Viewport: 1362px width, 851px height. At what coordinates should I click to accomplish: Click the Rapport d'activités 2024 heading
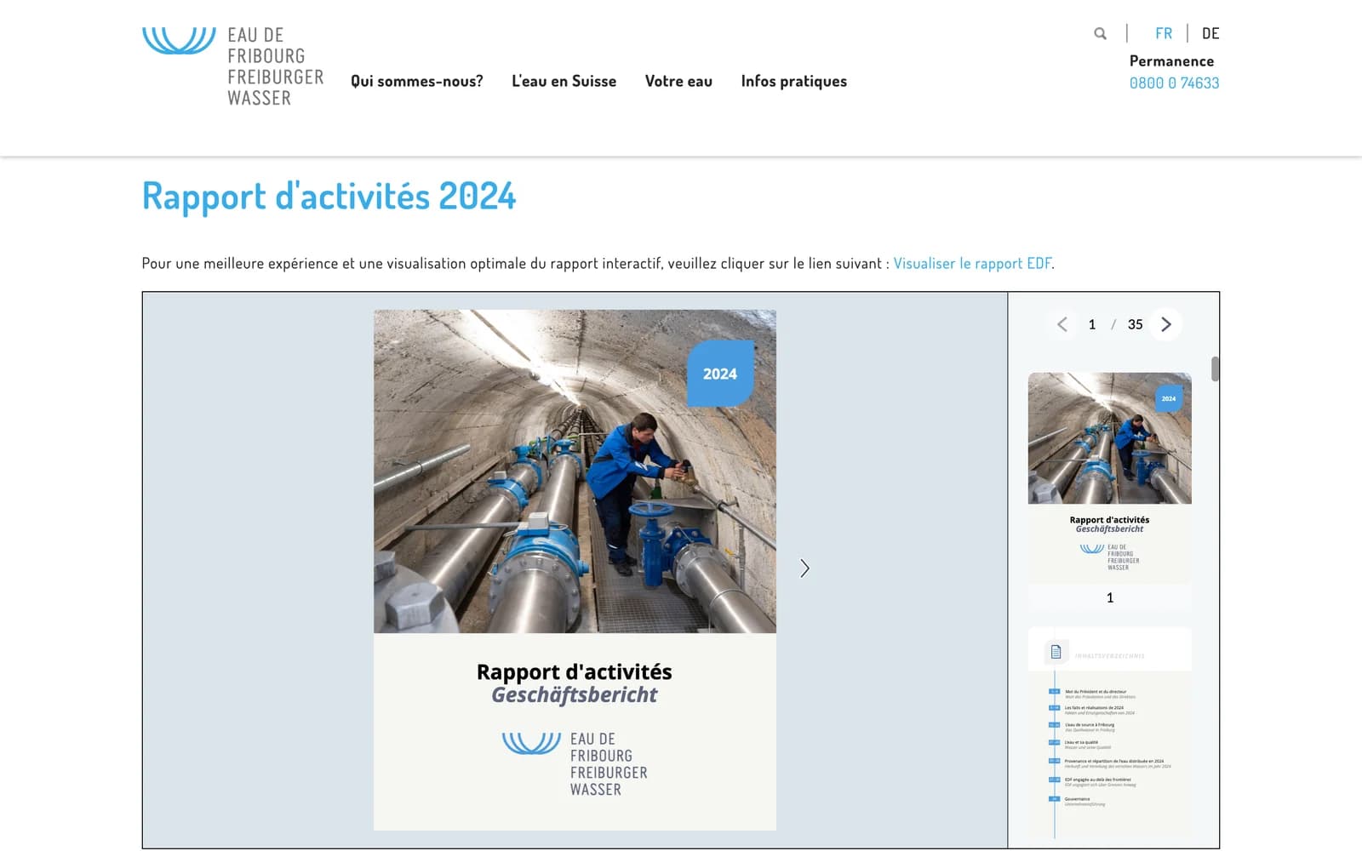[x=329, y=197]
